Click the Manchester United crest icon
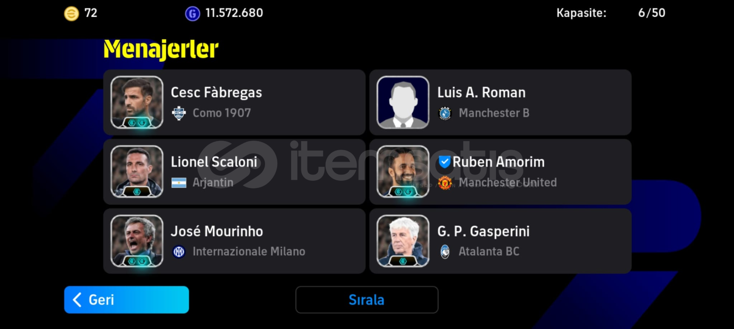The width and height of the screenshot is (734, 329). pos(445,183)
